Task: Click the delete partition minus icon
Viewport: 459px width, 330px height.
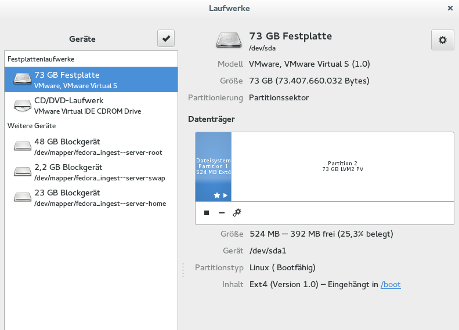Action: (221, 213)
